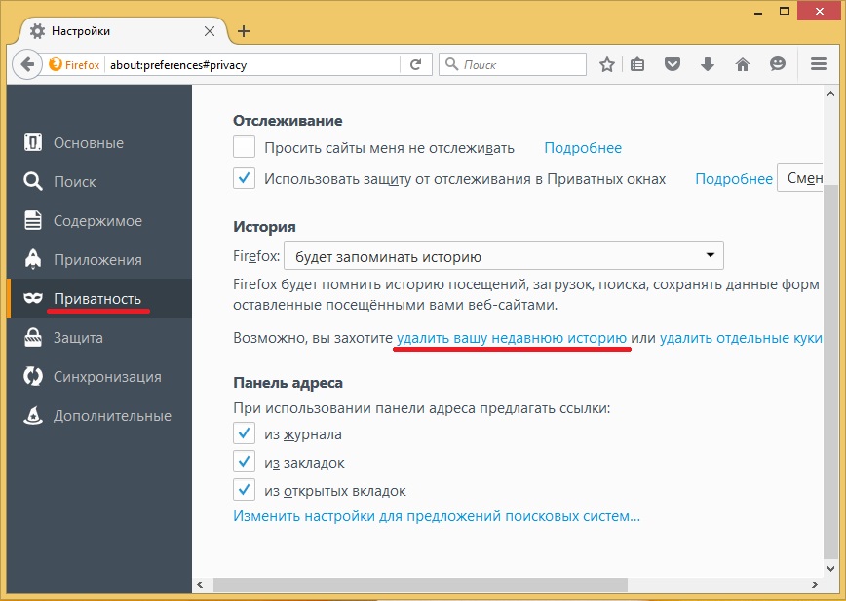Uncheck 'из открытых вкладок' checkbox
This screenshot has height=601, width=846.
pyautogui.click(x=244, y=489)
